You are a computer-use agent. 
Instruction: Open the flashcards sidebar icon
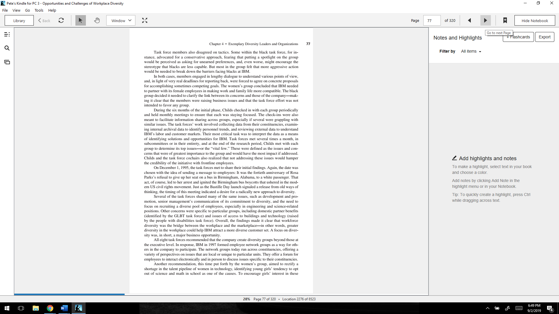pyautogui.click(x=7, y=62)
